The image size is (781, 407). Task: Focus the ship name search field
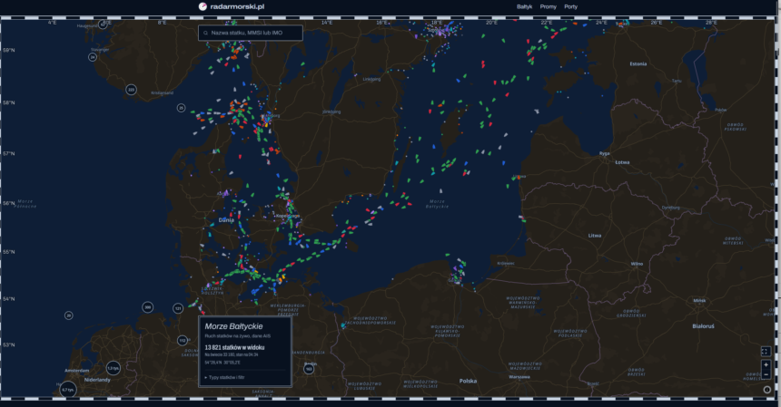(251, 33)
